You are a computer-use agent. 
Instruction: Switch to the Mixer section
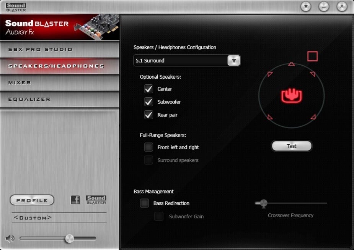pyautogui.click(x=60, y=83)
